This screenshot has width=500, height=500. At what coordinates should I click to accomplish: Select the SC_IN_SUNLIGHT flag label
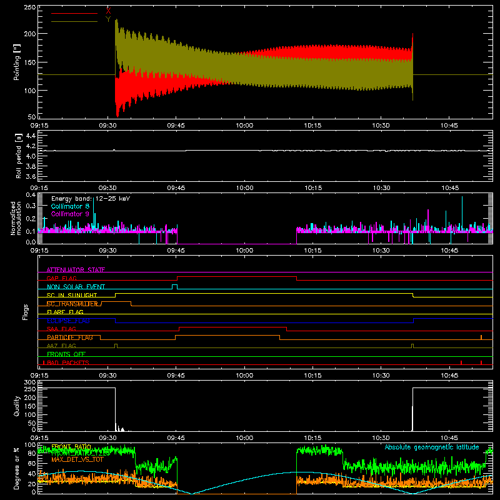[72, 295]
